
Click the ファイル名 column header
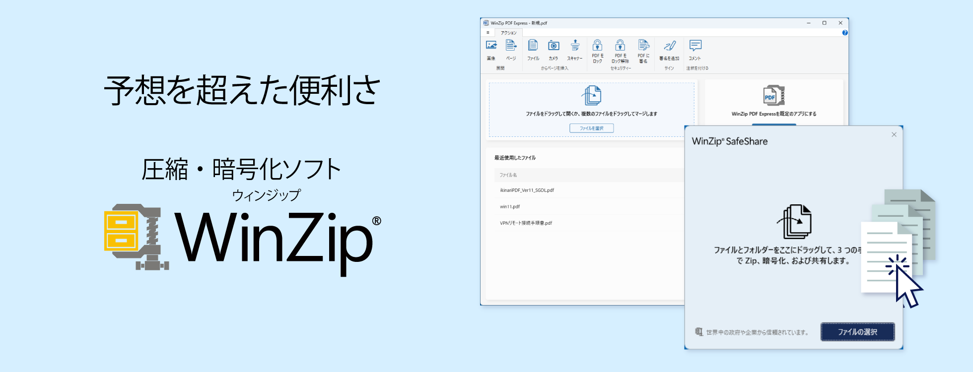click(x=508, y=175)
